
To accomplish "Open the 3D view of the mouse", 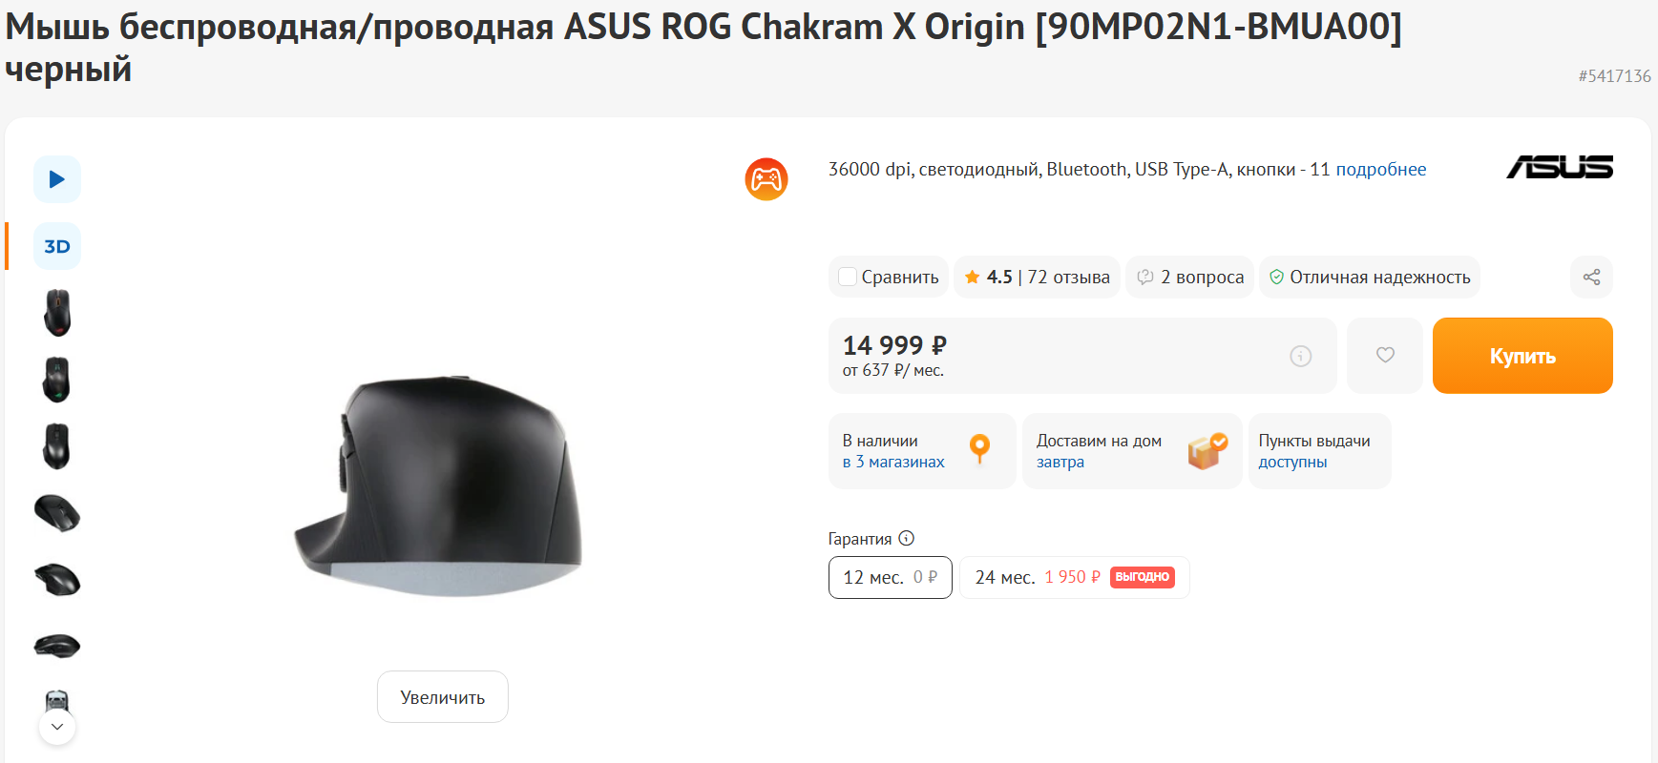I will [x=57, y=246].
